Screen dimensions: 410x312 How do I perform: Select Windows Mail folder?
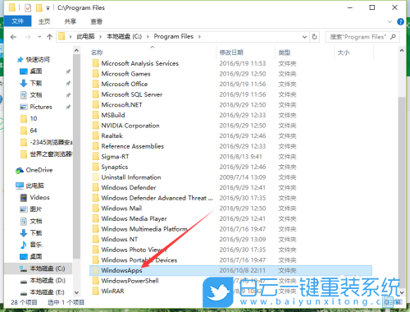point(121,209)
